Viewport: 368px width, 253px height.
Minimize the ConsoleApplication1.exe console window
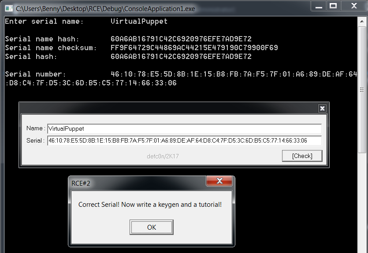(x=319, y=6)
